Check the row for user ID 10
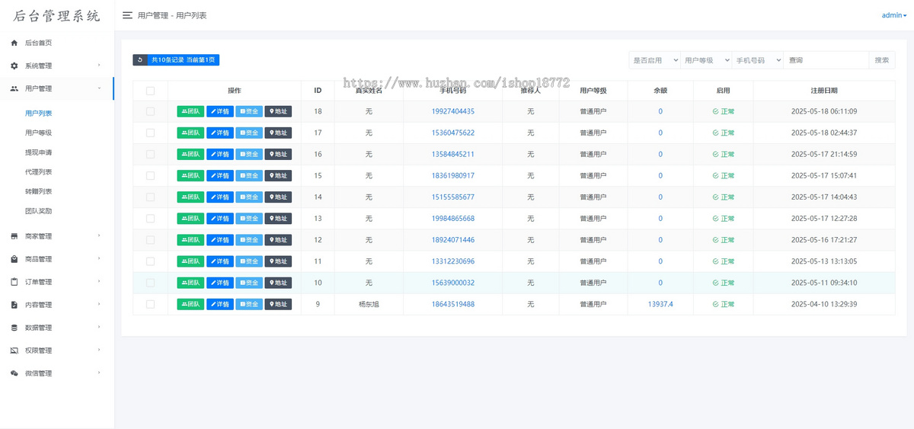This screenshot has height=429, width=914. pos(150,283)
